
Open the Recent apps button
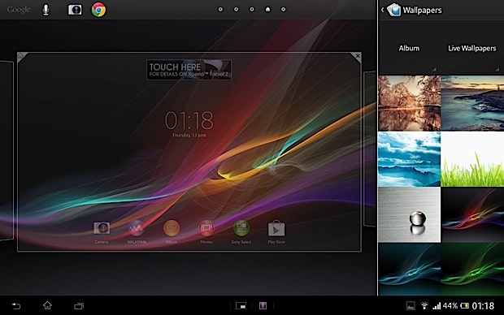click(79, 306)
